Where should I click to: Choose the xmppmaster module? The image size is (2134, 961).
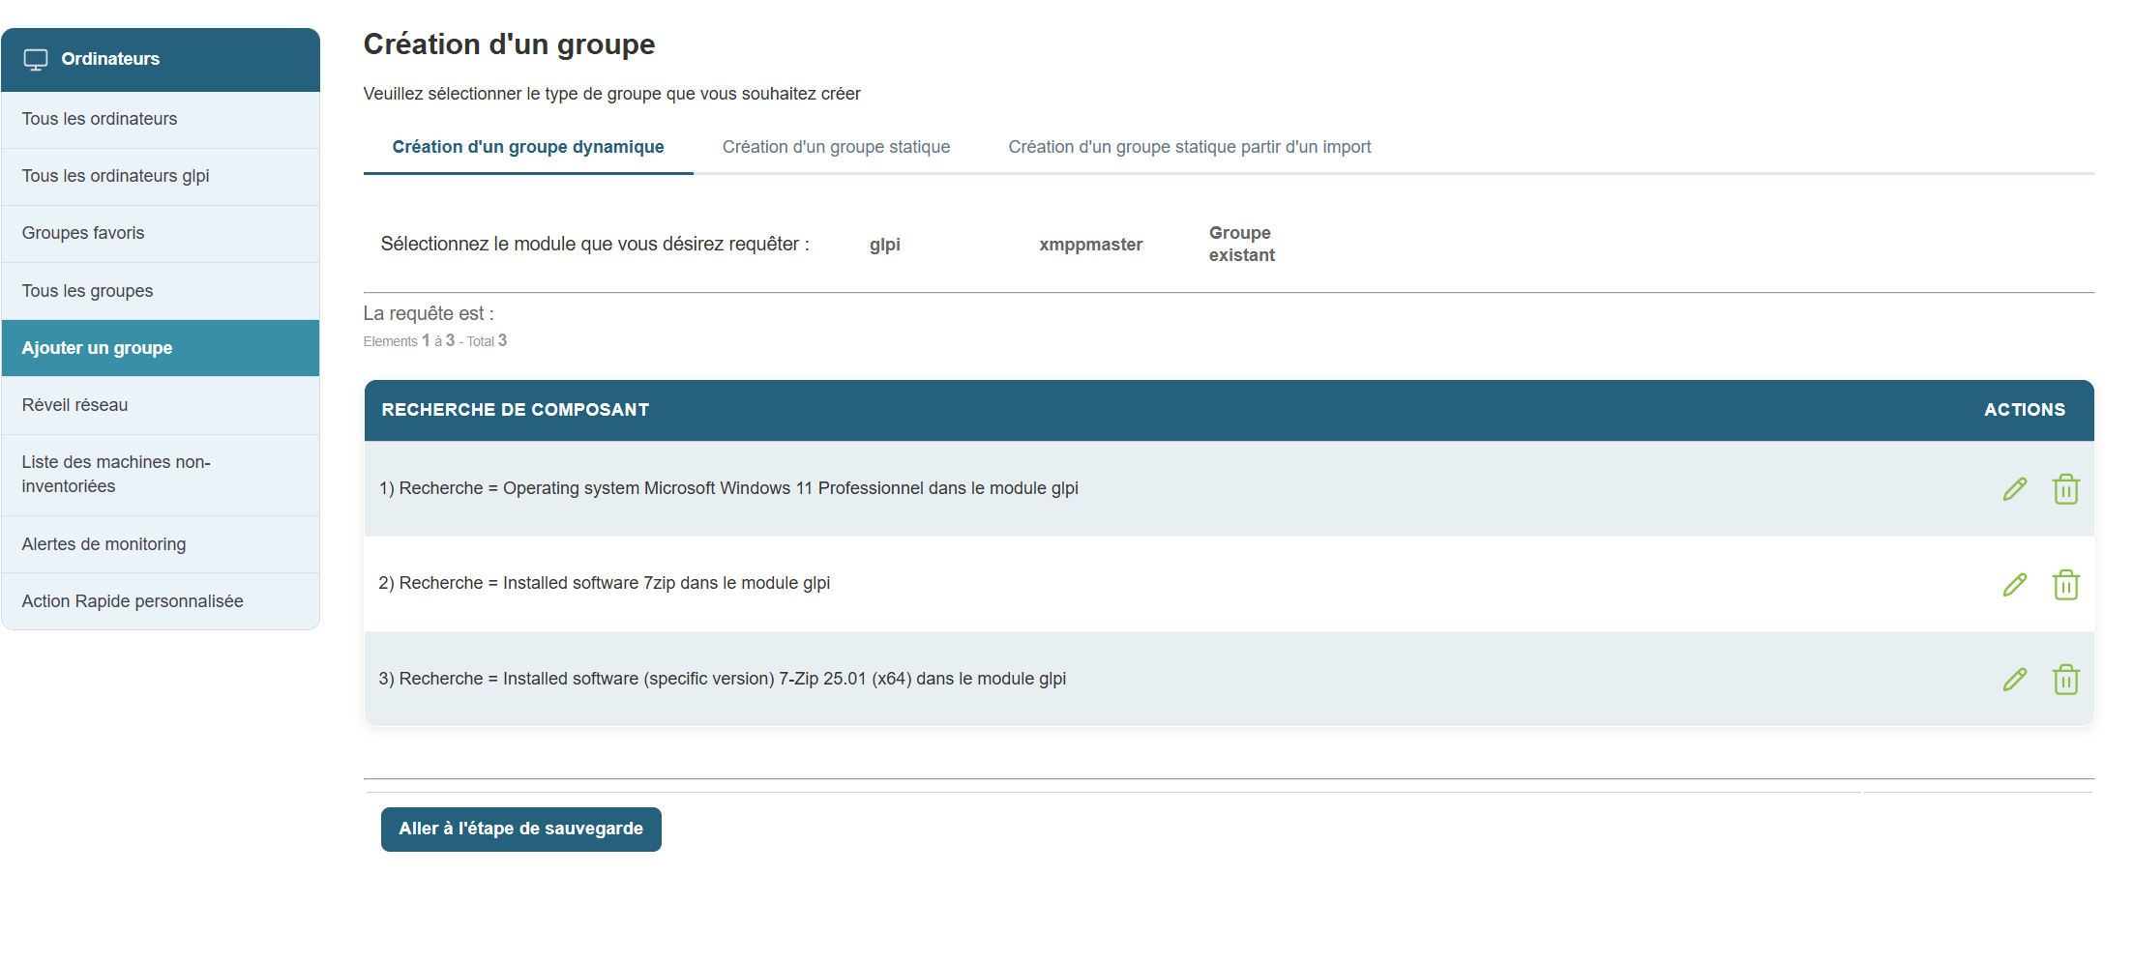[x=1090, y=245]
